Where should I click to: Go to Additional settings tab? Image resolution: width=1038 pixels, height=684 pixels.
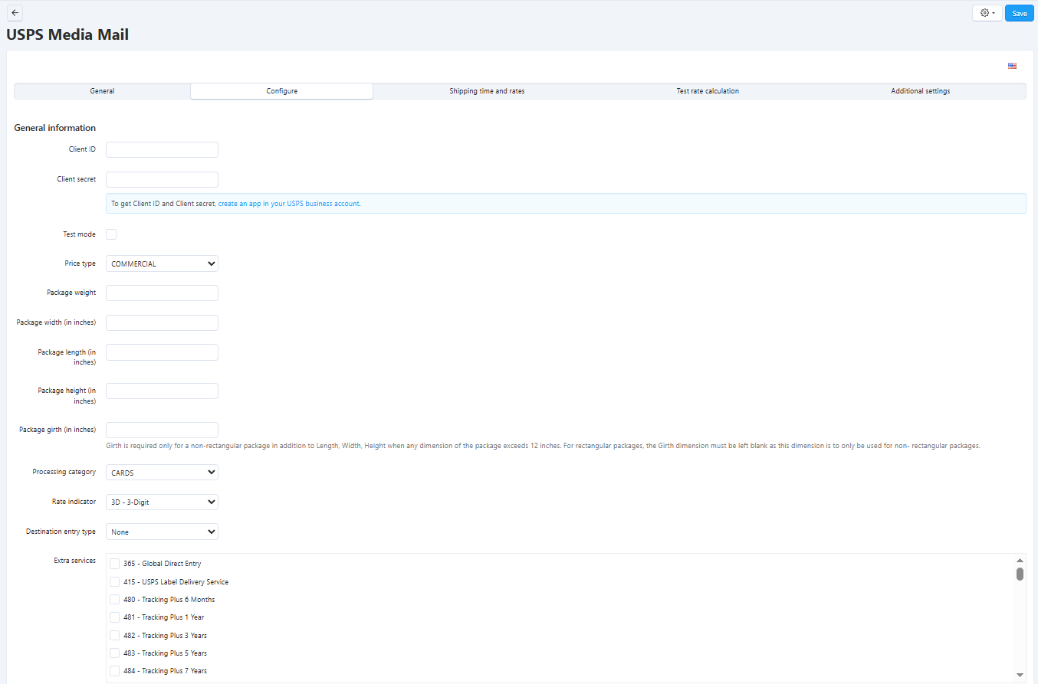(920, 91)
